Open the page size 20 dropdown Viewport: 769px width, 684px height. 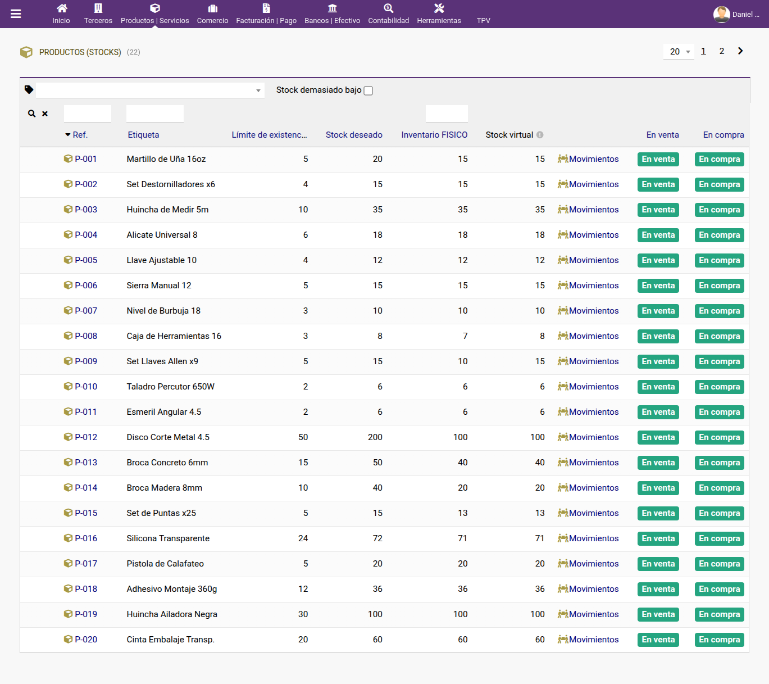click(679, 51)
